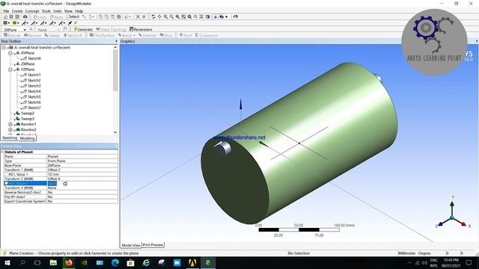
Task: Click the Tree Outline vertical scrollbar
Action: (x=115, y=70)
